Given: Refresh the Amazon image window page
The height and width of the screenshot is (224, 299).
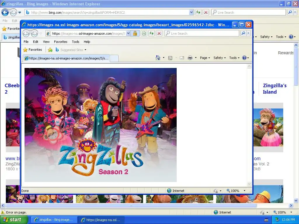Looking at the screenshot, I should point(152,34).
